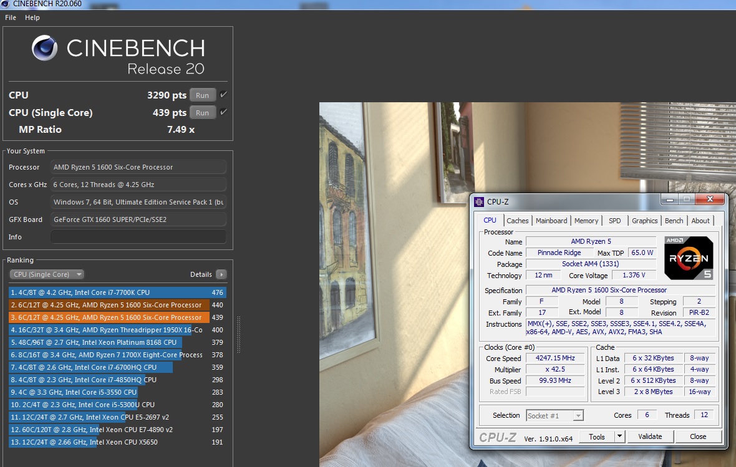Switch to the Graphics tab
This screenshot has width=736, height=467.
(644, 221)
